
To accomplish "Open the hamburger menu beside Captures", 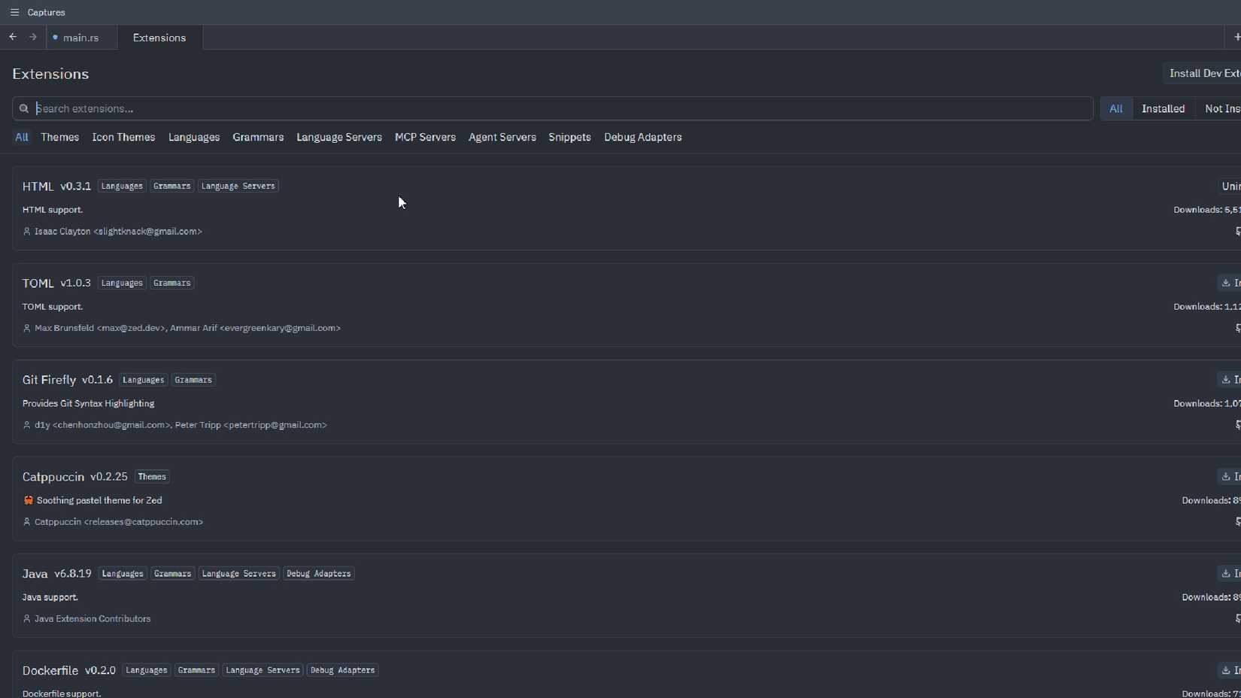I will [x=14, y=12].
